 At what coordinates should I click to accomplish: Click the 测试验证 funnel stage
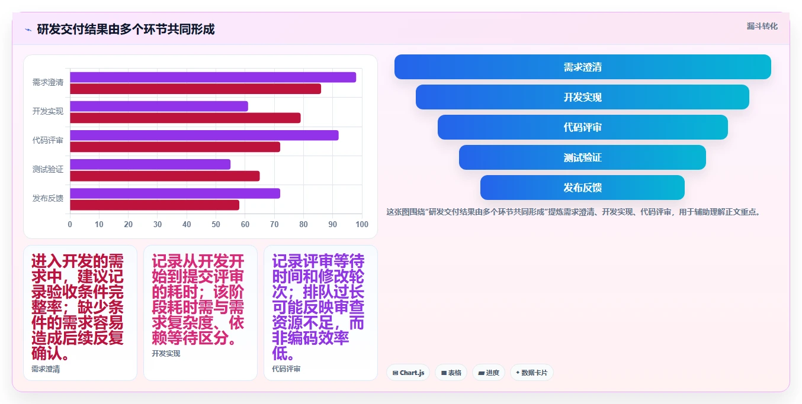pos(583,157)
